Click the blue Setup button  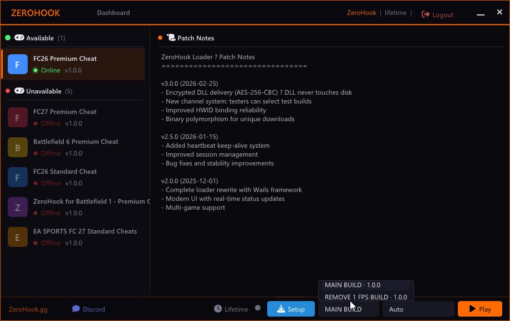click(291, 309)
